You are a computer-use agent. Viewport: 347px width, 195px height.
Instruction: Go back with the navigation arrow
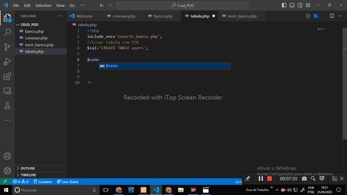[x=101, y=5]
